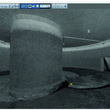The width and height of the screenshot is (110, 110).
Task: Click the fit-to-width arrows icon
Action: (x=17, y=6)
